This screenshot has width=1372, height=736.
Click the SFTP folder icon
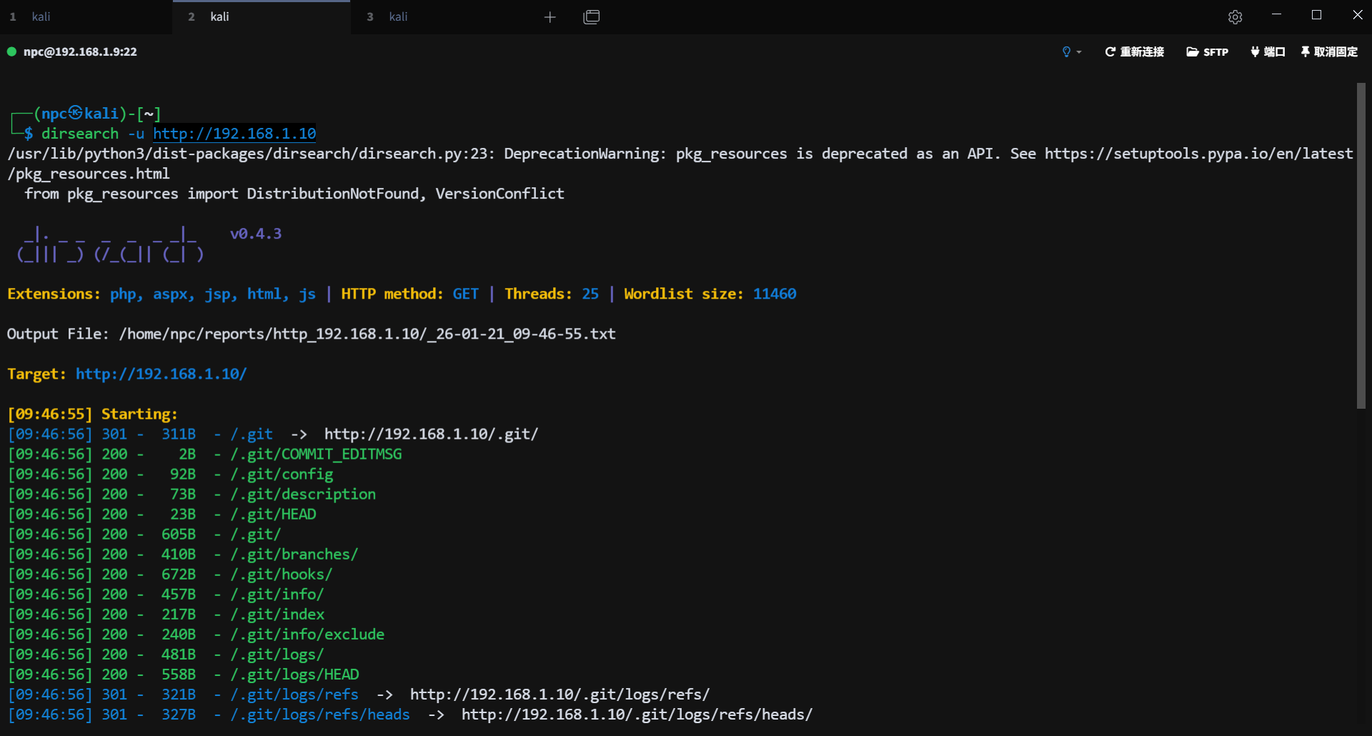(x=1192, y=52)
